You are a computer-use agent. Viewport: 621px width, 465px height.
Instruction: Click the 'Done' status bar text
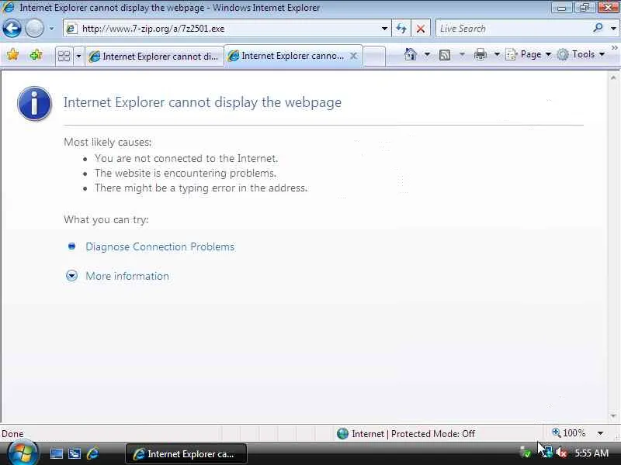click(x=12, y=434)
